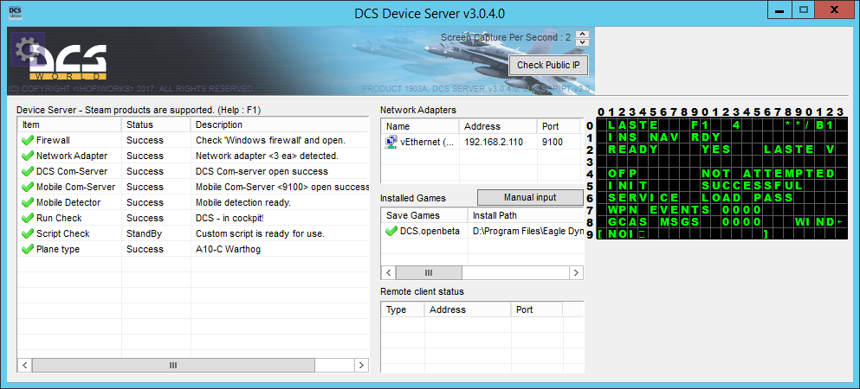The height and width of the screenshot is (389, 860).
Task: Select the vEthernet adapter name
Action: (x=427, y=143)
